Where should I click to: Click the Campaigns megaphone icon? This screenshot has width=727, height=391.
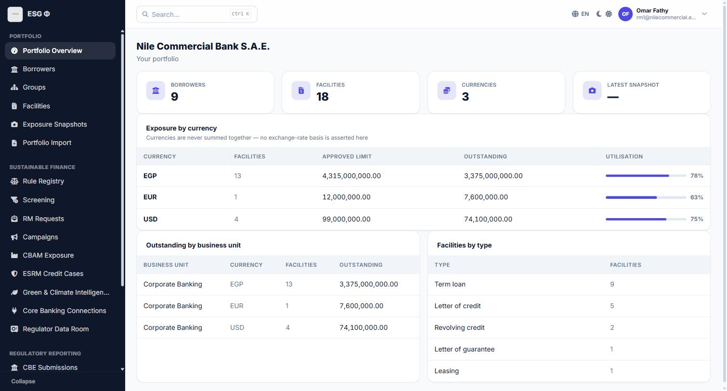click(x=14, y=237)
